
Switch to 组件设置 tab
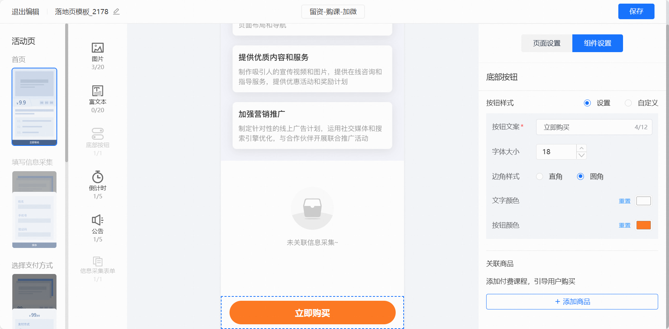pyautogui.click(x=598, y=43)
